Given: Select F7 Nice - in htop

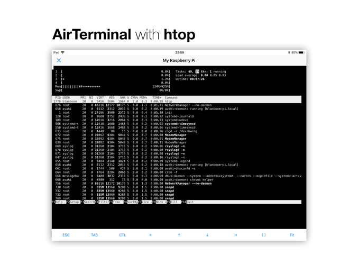Looking at the screenshot, I should click(x=145, y=202).
